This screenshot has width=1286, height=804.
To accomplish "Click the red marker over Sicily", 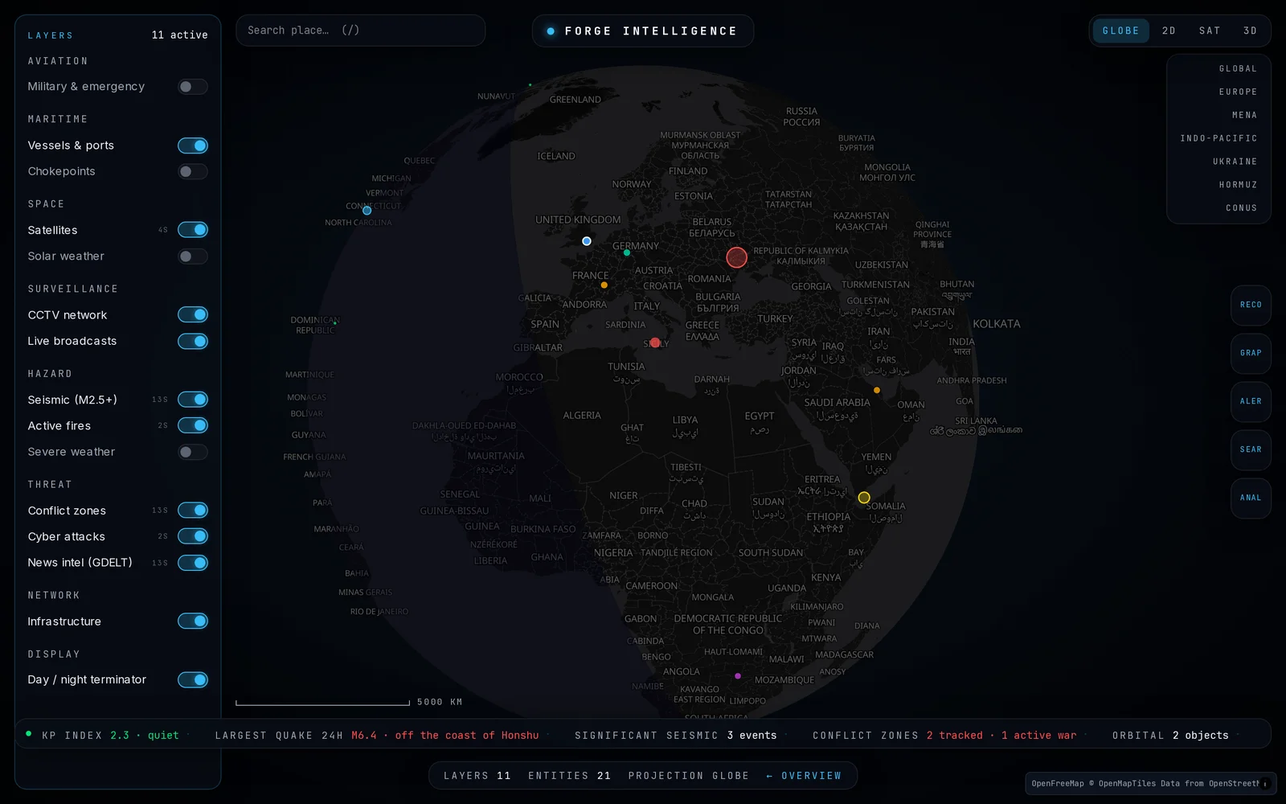I will pyautogui.click(x=655, y=343).
